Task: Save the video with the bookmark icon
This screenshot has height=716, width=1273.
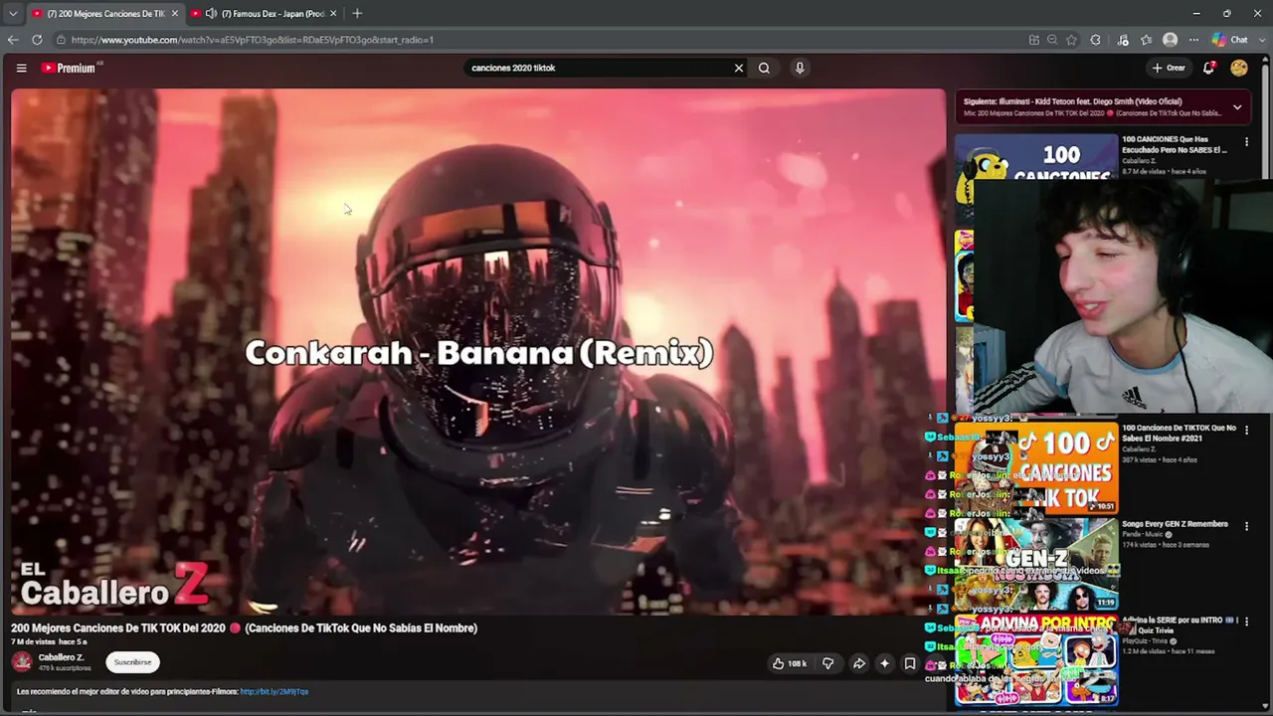Action: pyautogui.click(x=909, y=663)
